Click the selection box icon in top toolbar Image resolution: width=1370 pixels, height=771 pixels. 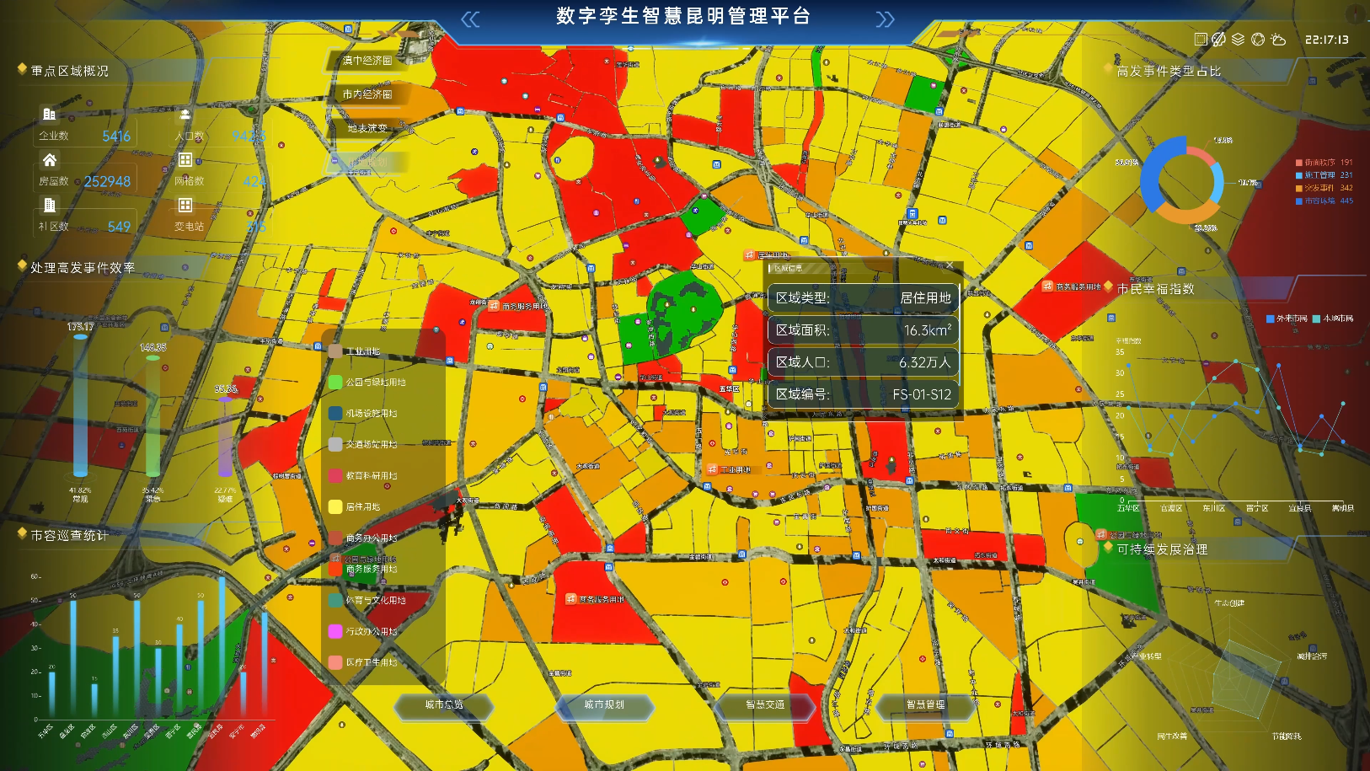click(x=1201, y=39)
